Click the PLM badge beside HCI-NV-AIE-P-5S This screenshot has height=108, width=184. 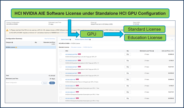coord(77,79)
